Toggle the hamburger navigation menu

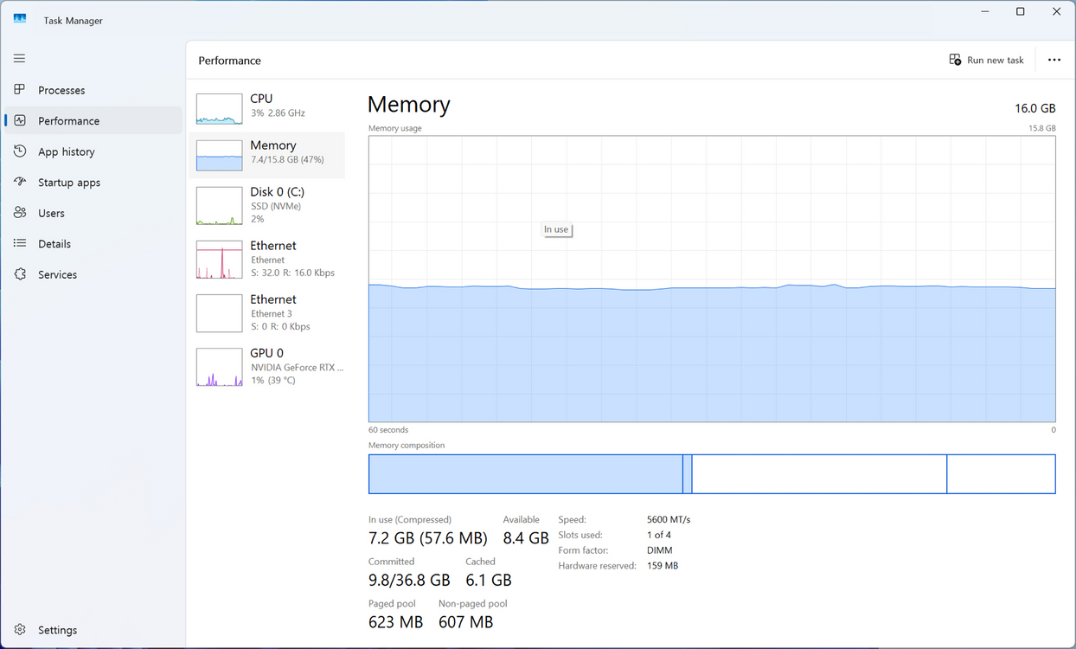coord(19,59)
